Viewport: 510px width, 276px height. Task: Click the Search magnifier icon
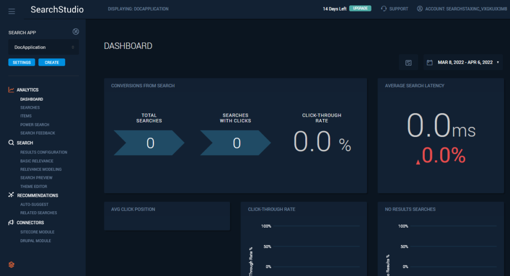11,142
